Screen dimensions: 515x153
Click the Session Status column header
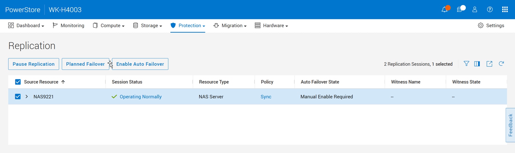click(x=127, y=82)
